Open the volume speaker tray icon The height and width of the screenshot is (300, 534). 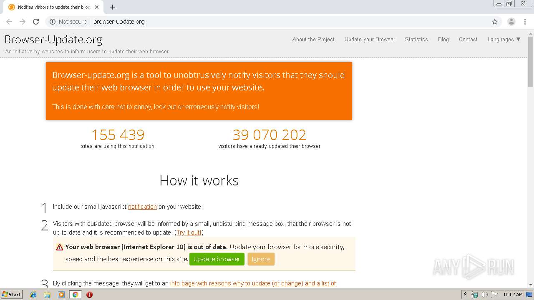(484, 295)
